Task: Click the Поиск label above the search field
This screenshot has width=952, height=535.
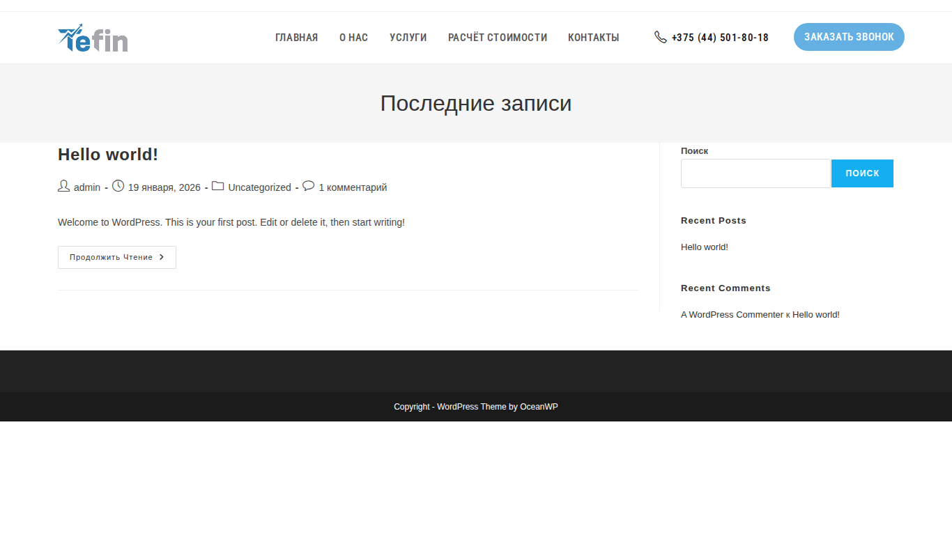Action: tap(694, 151)
